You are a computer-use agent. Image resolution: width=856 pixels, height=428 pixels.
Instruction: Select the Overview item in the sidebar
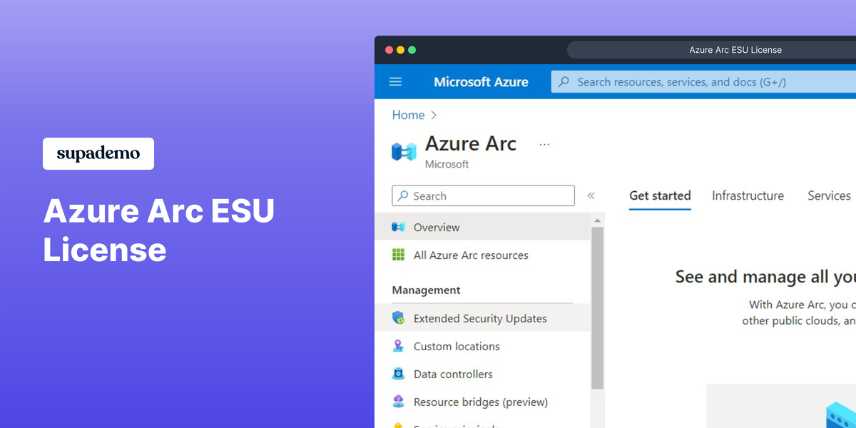click(436, 227)
